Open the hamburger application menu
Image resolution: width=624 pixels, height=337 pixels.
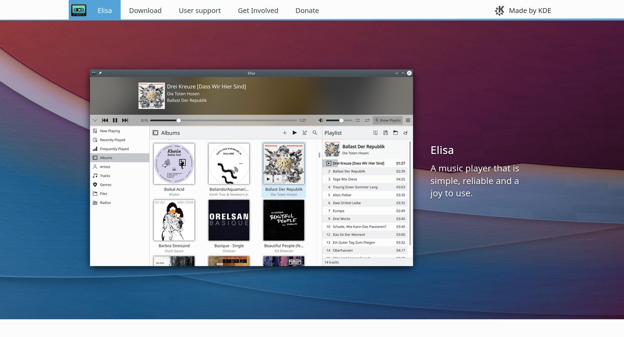pos(408,120)
